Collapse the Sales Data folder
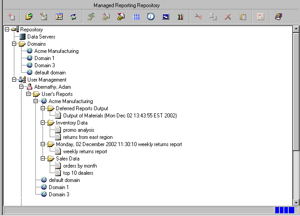The width and height of the screenshot is (300, 216). point(43,159)
